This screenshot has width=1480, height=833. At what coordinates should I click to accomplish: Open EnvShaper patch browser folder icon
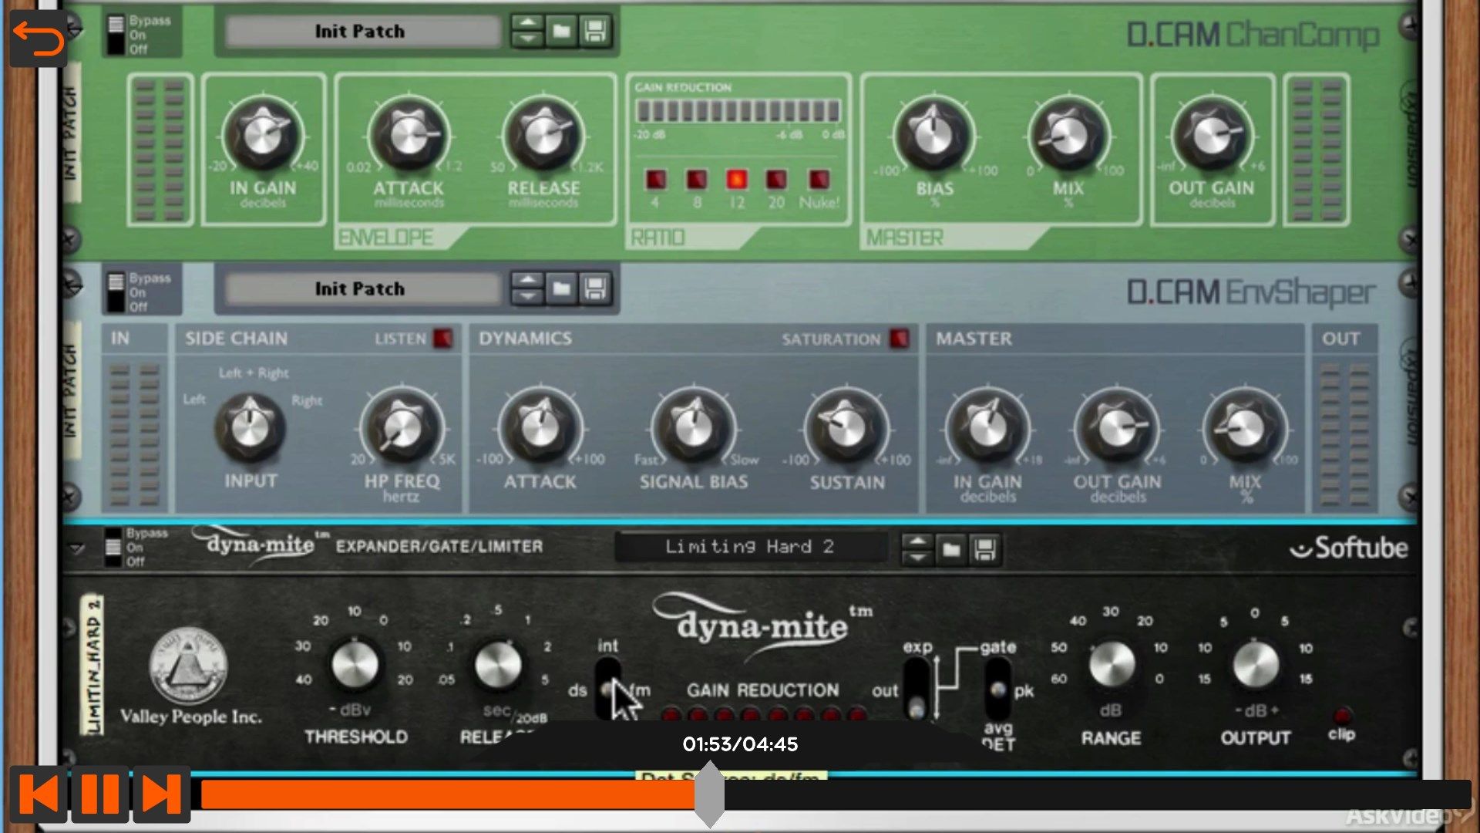coord(562,289)
